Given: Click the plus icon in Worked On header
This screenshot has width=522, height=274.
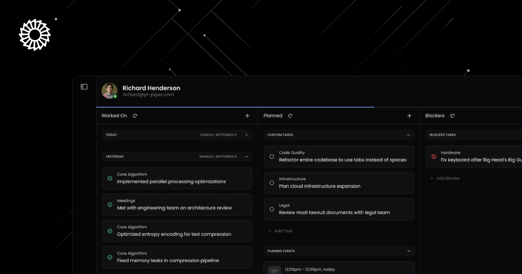Looking at the screenshot, I should tap(247, 116).
